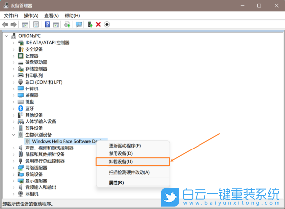Choose 属性(R) in context menu
Image resolution: width=285 pixels, height=209 pixels.
[133, 182]
